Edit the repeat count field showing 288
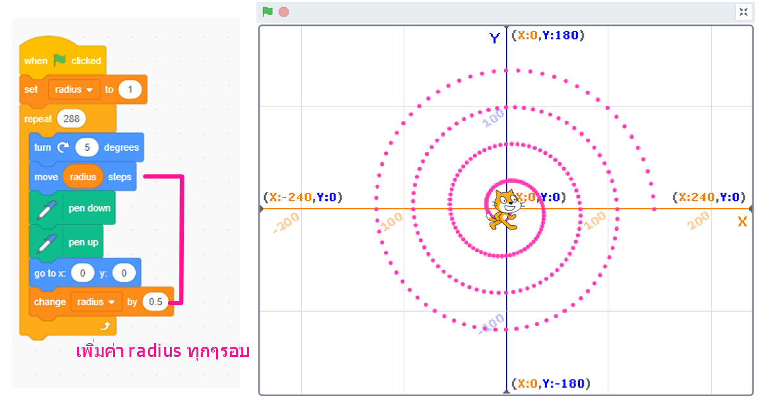 pos(71,119)
